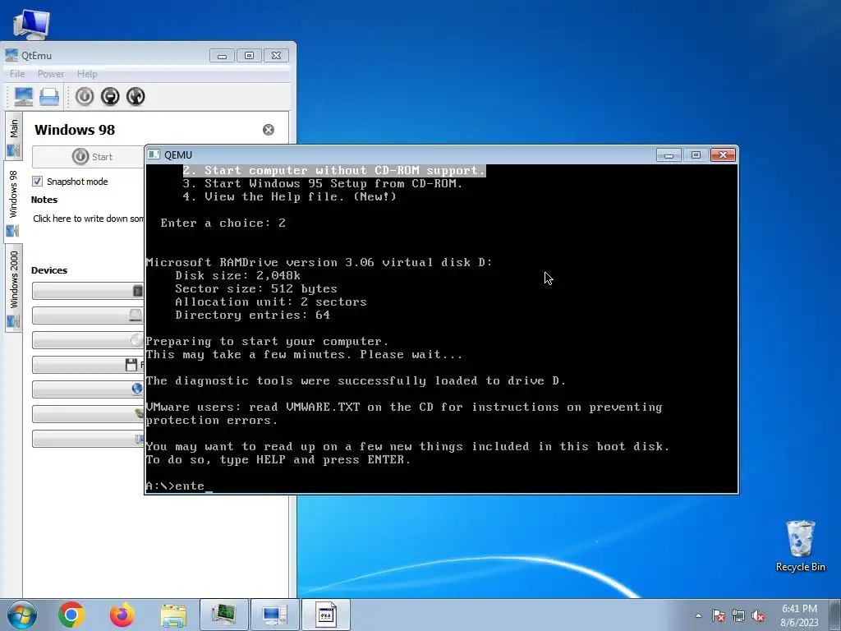The height and width of the screenshot is (631, 841).
Task: Click the Stop virtual machine toolbar icon
Action: [x=110, y=97]
